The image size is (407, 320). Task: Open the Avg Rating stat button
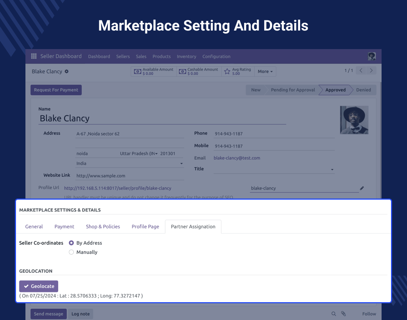238,71
